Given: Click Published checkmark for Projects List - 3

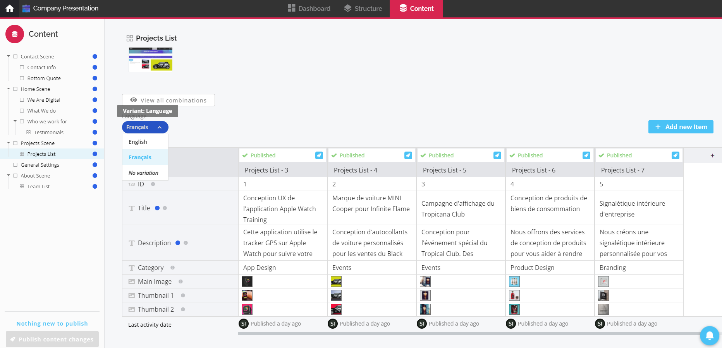Looking at the screenshot, I should 245,155.
